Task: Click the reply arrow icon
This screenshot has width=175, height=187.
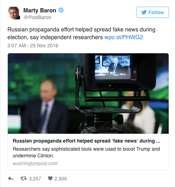Action: (x=11, y=179)
